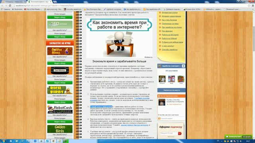The height and width of the screenshot is (143, 255).
Task: Open the Как стать богатым category link
Action: tap(169, 20)
